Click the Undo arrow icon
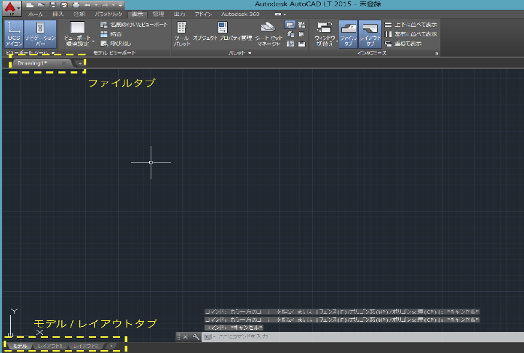The image size is (524, 353). pyautogui.click(x=87, y=5)
